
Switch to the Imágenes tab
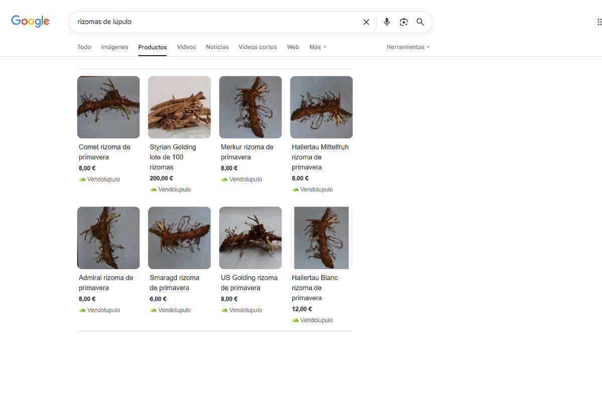coord(114,47)
